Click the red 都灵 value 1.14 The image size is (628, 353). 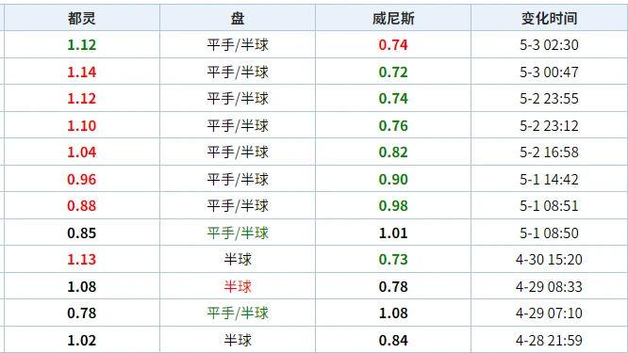point(82,72)
